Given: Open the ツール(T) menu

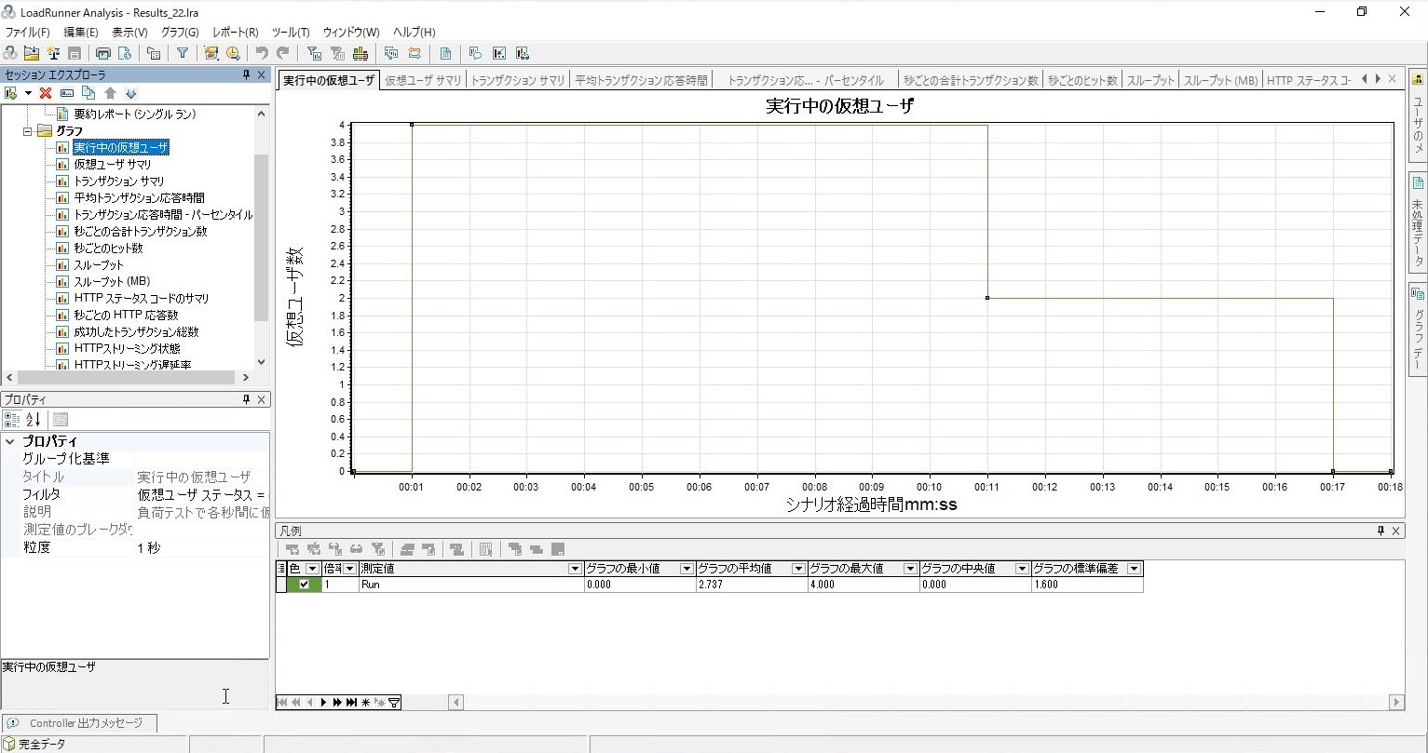Looking at the screenshot, I should 291,32.
